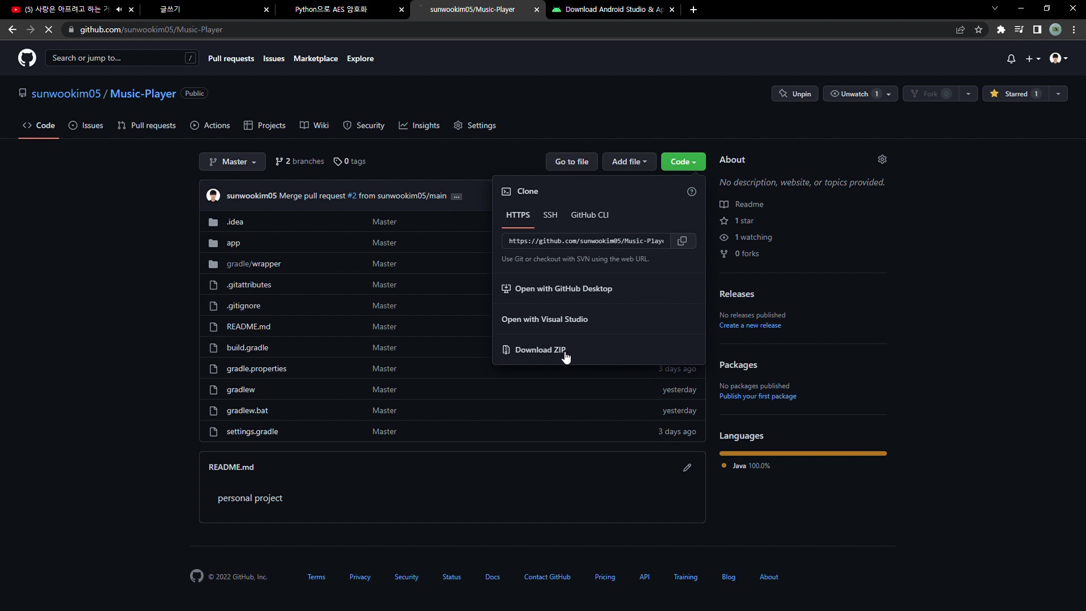Unstar the repository with Starred button
This screenshot has width=1086, height=611.
pyautogui.click(x=1015, y=94)
